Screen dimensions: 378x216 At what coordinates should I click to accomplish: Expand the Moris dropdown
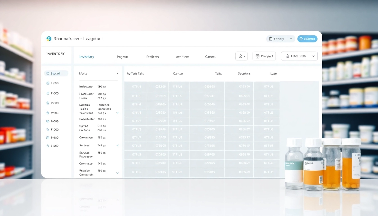tap(117, 73)
